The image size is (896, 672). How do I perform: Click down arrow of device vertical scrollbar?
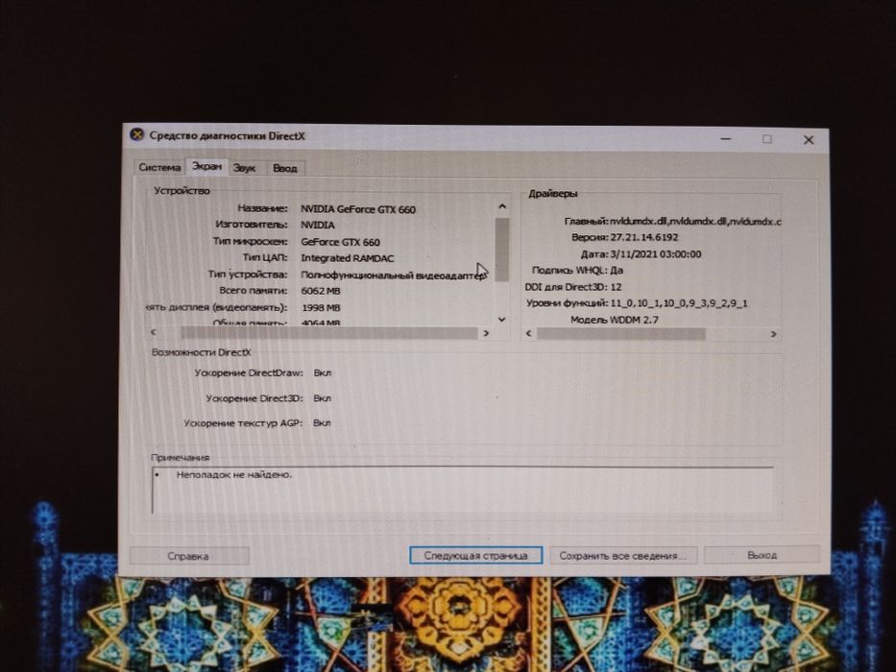(x=501, y=320)
